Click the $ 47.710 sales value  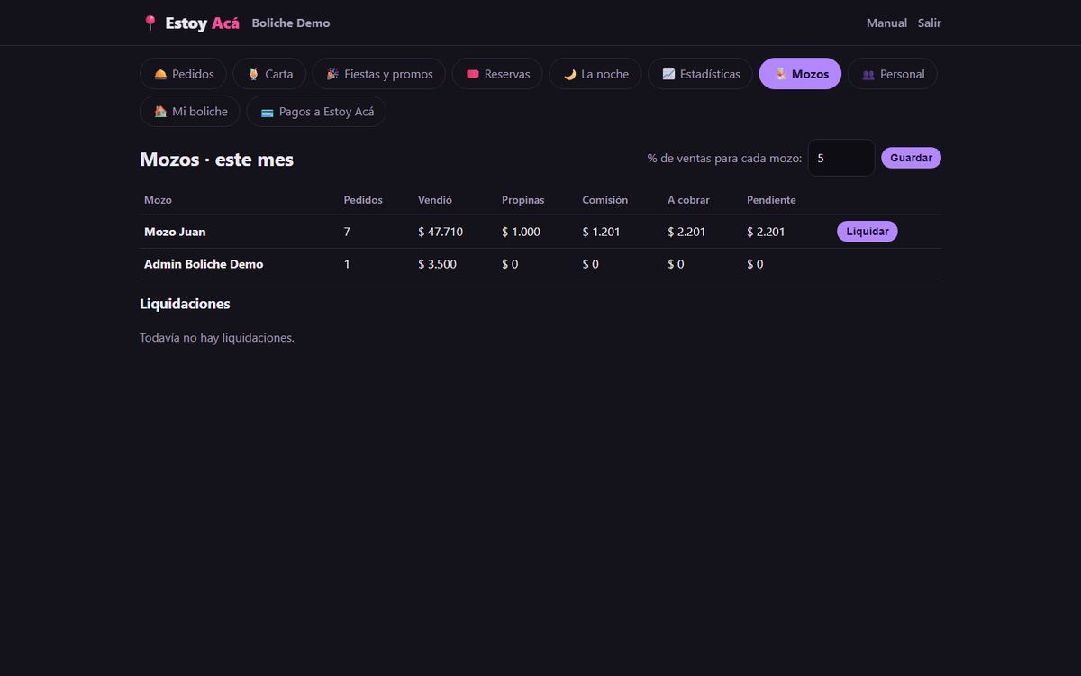point(441,232)
